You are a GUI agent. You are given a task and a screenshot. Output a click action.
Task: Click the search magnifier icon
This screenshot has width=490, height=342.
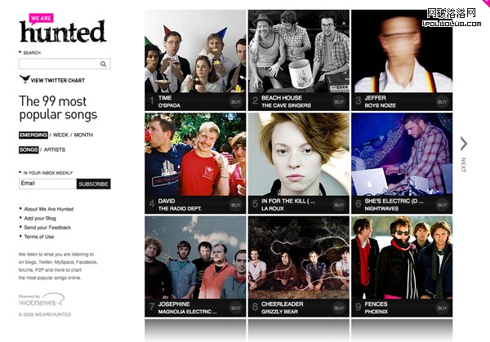[103, 64]
